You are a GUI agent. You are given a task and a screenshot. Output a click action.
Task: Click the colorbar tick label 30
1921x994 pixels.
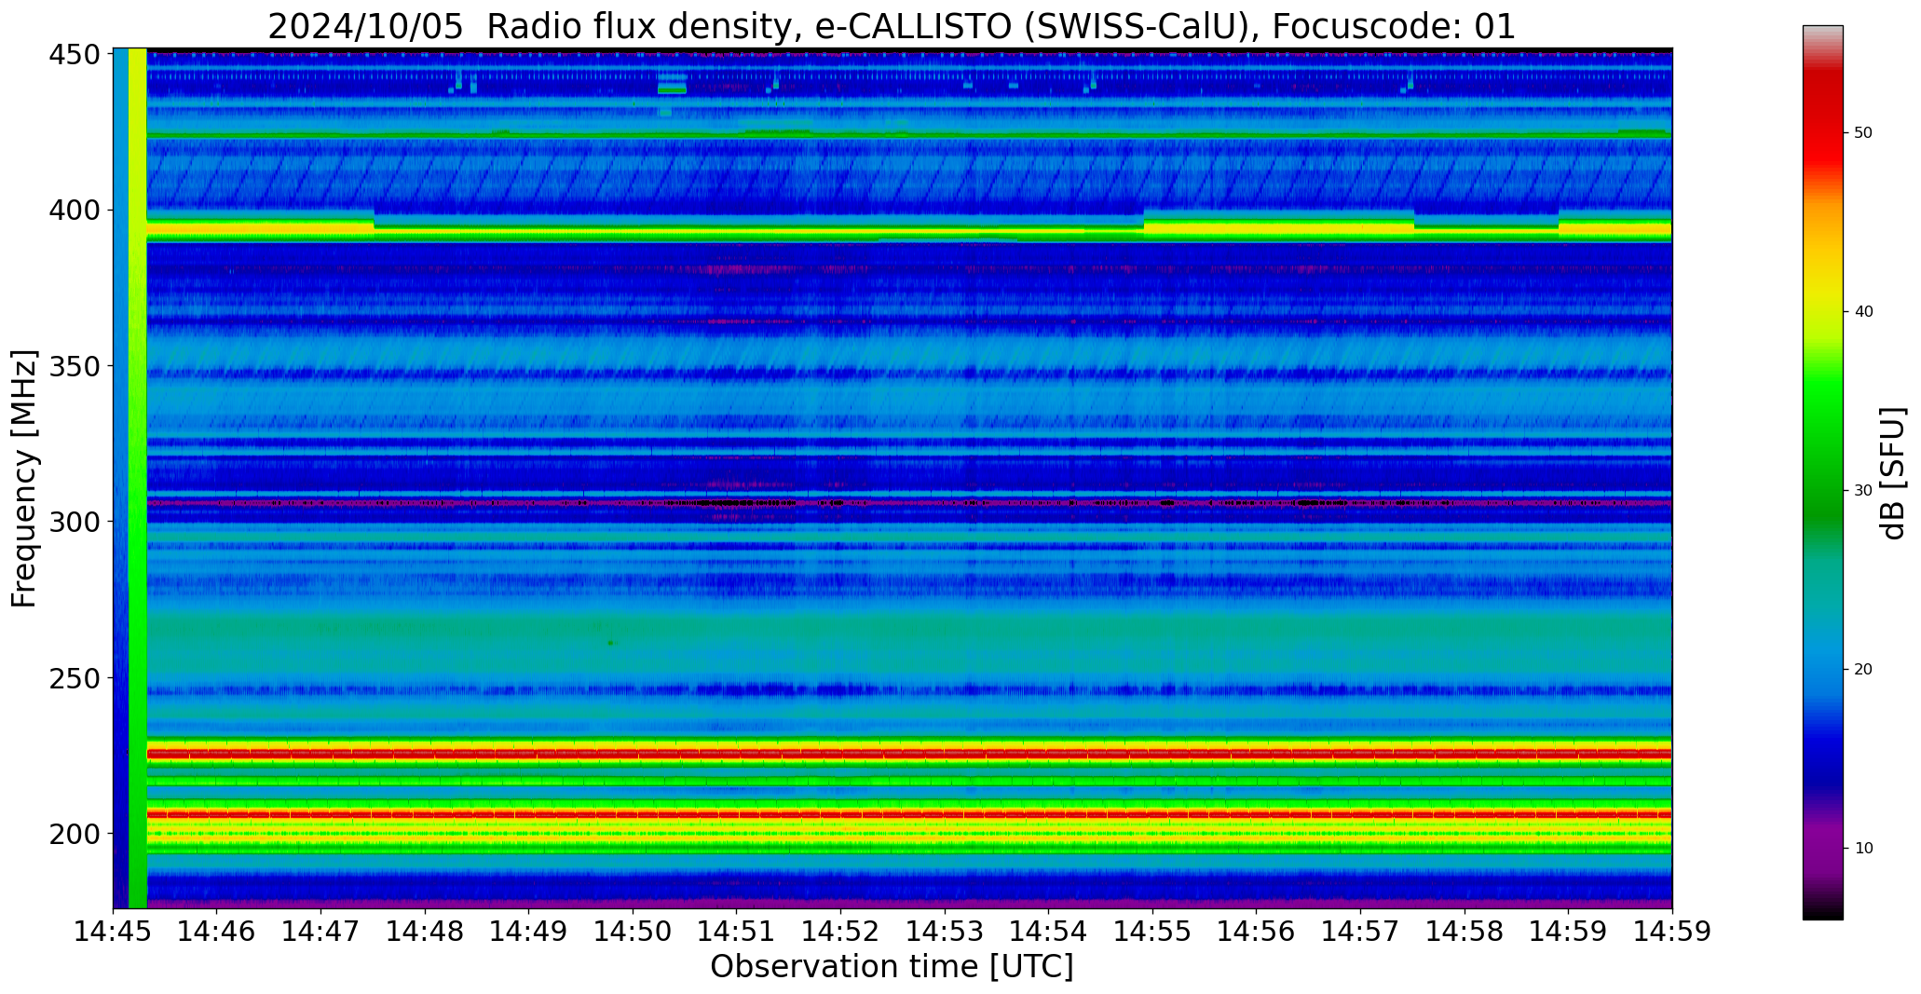[x=1863, y=491]
